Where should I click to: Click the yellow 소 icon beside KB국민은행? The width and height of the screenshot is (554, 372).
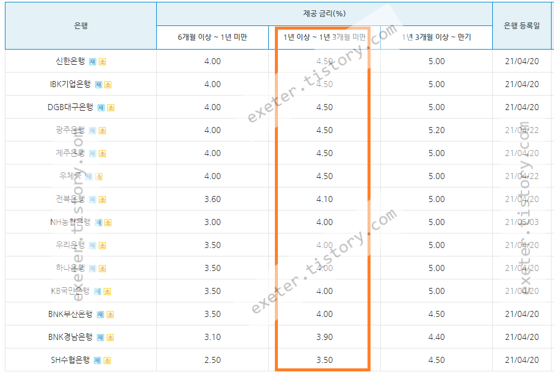pos(107,292)
